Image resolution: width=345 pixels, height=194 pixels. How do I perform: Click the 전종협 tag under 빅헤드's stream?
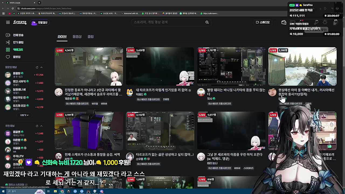pos(166,99)
